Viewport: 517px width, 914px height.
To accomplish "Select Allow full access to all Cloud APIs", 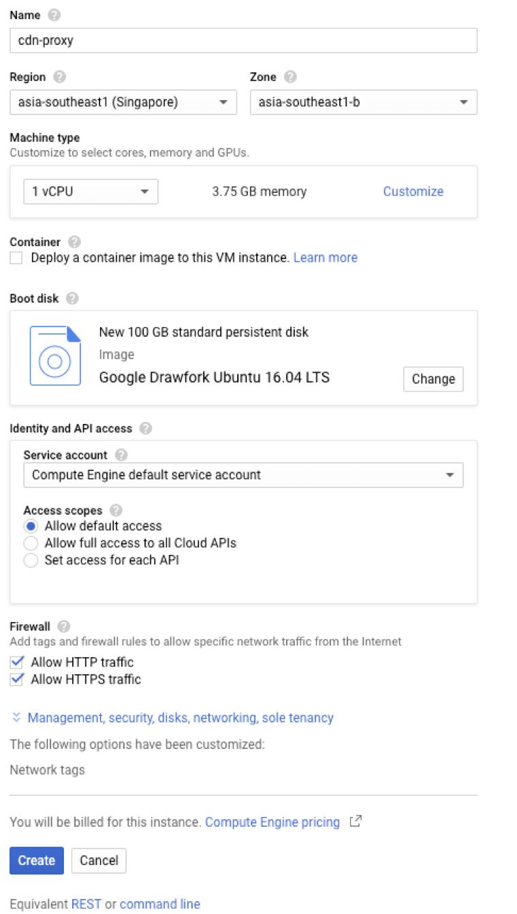I will tap(31, 543).
